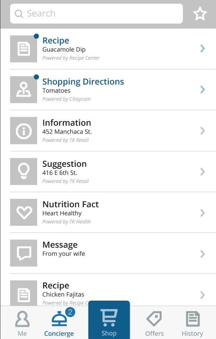Select the Shopping Directions map pin icon
Viewport: 216px width, 339px height.
click(x=24, y=90)
